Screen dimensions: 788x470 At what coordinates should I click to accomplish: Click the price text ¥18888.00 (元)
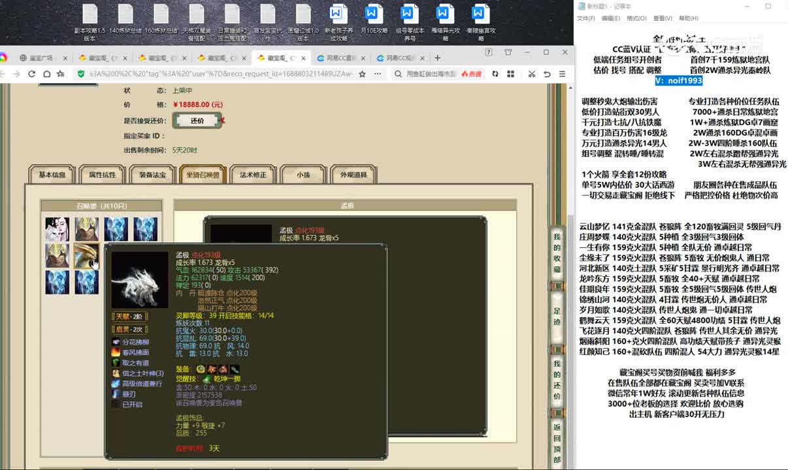point(197,104)
